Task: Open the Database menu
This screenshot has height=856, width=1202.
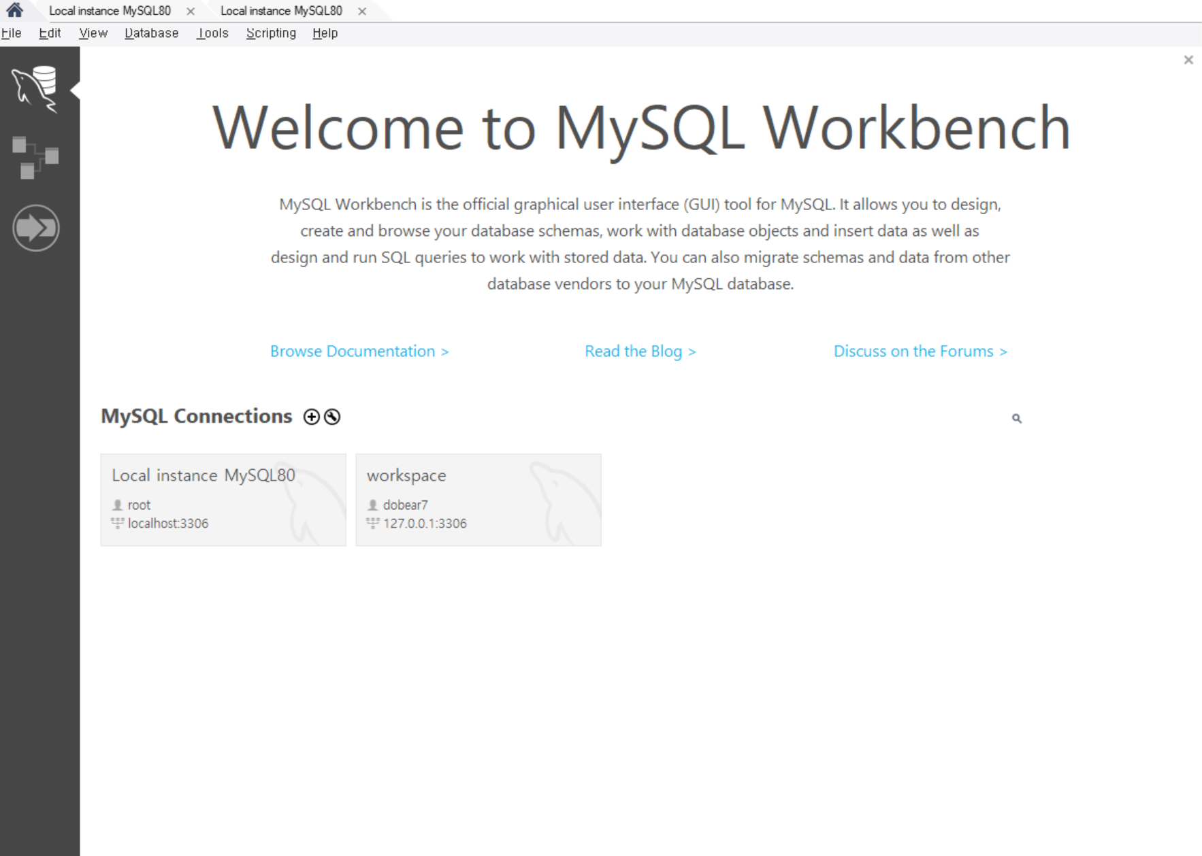Action: [x=151, y=33]
